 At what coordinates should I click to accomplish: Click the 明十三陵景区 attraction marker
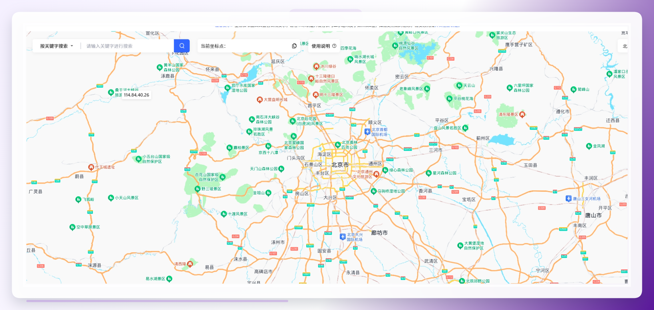tap(316, 95)
